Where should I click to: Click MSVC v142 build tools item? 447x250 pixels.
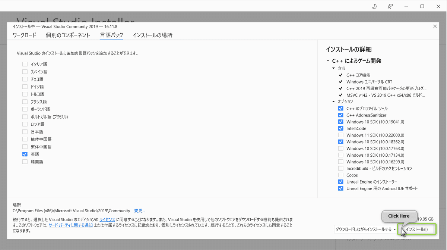point(386,95)
